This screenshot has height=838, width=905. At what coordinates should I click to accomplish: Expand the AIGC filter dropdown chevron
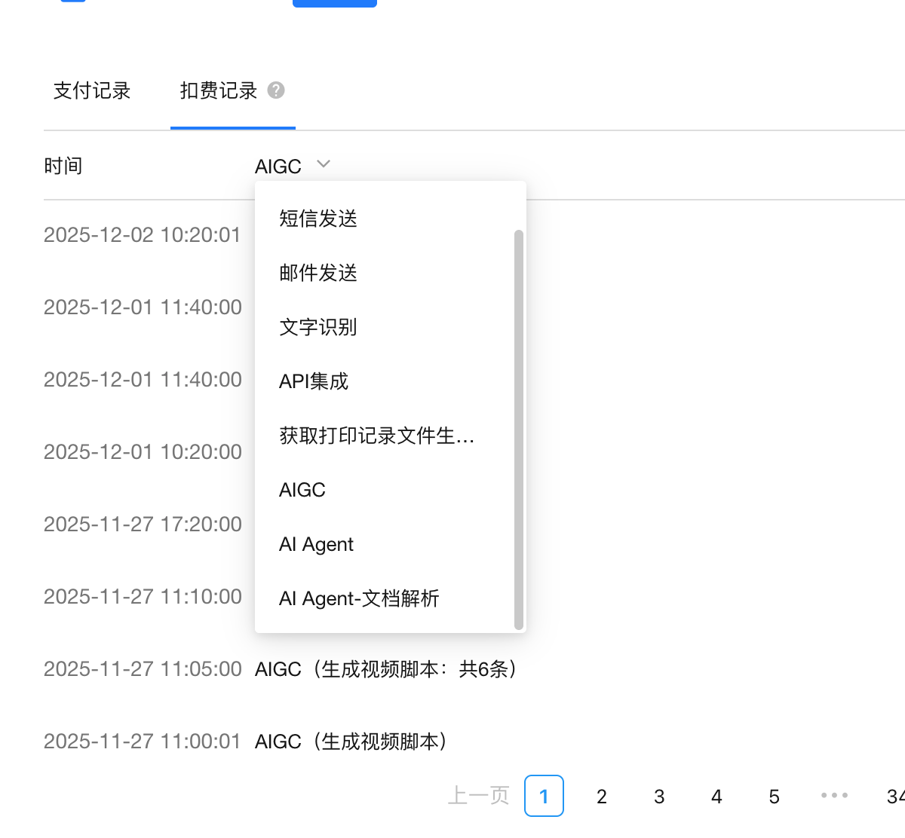coord(324,164)
